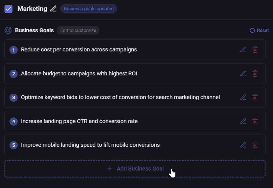Image resolution: width=273 pixels, height=188 pixels.
Task: Click the target icon beside Business Goals
Action: coord(8,30)
